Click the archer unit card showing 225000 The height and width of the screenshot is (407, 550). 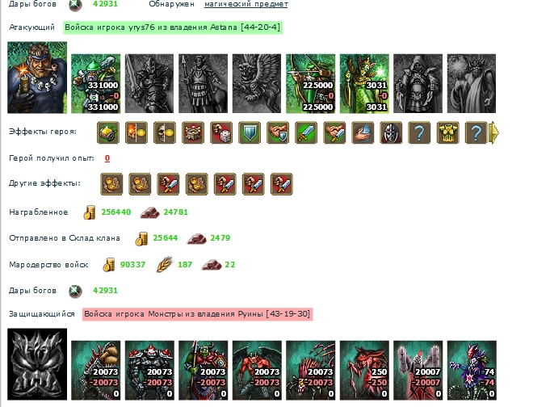(310, 83)
